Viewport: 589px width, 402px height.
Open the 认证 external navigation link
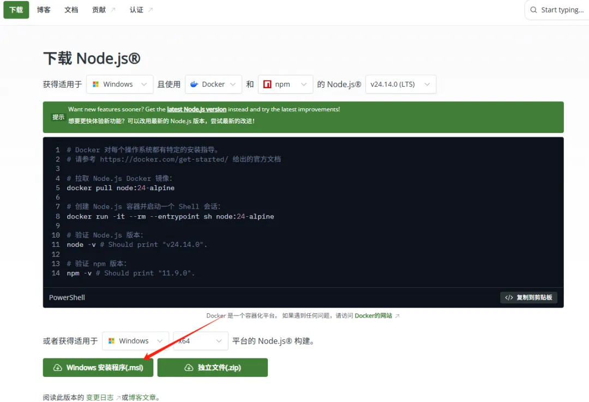point(141,10)
